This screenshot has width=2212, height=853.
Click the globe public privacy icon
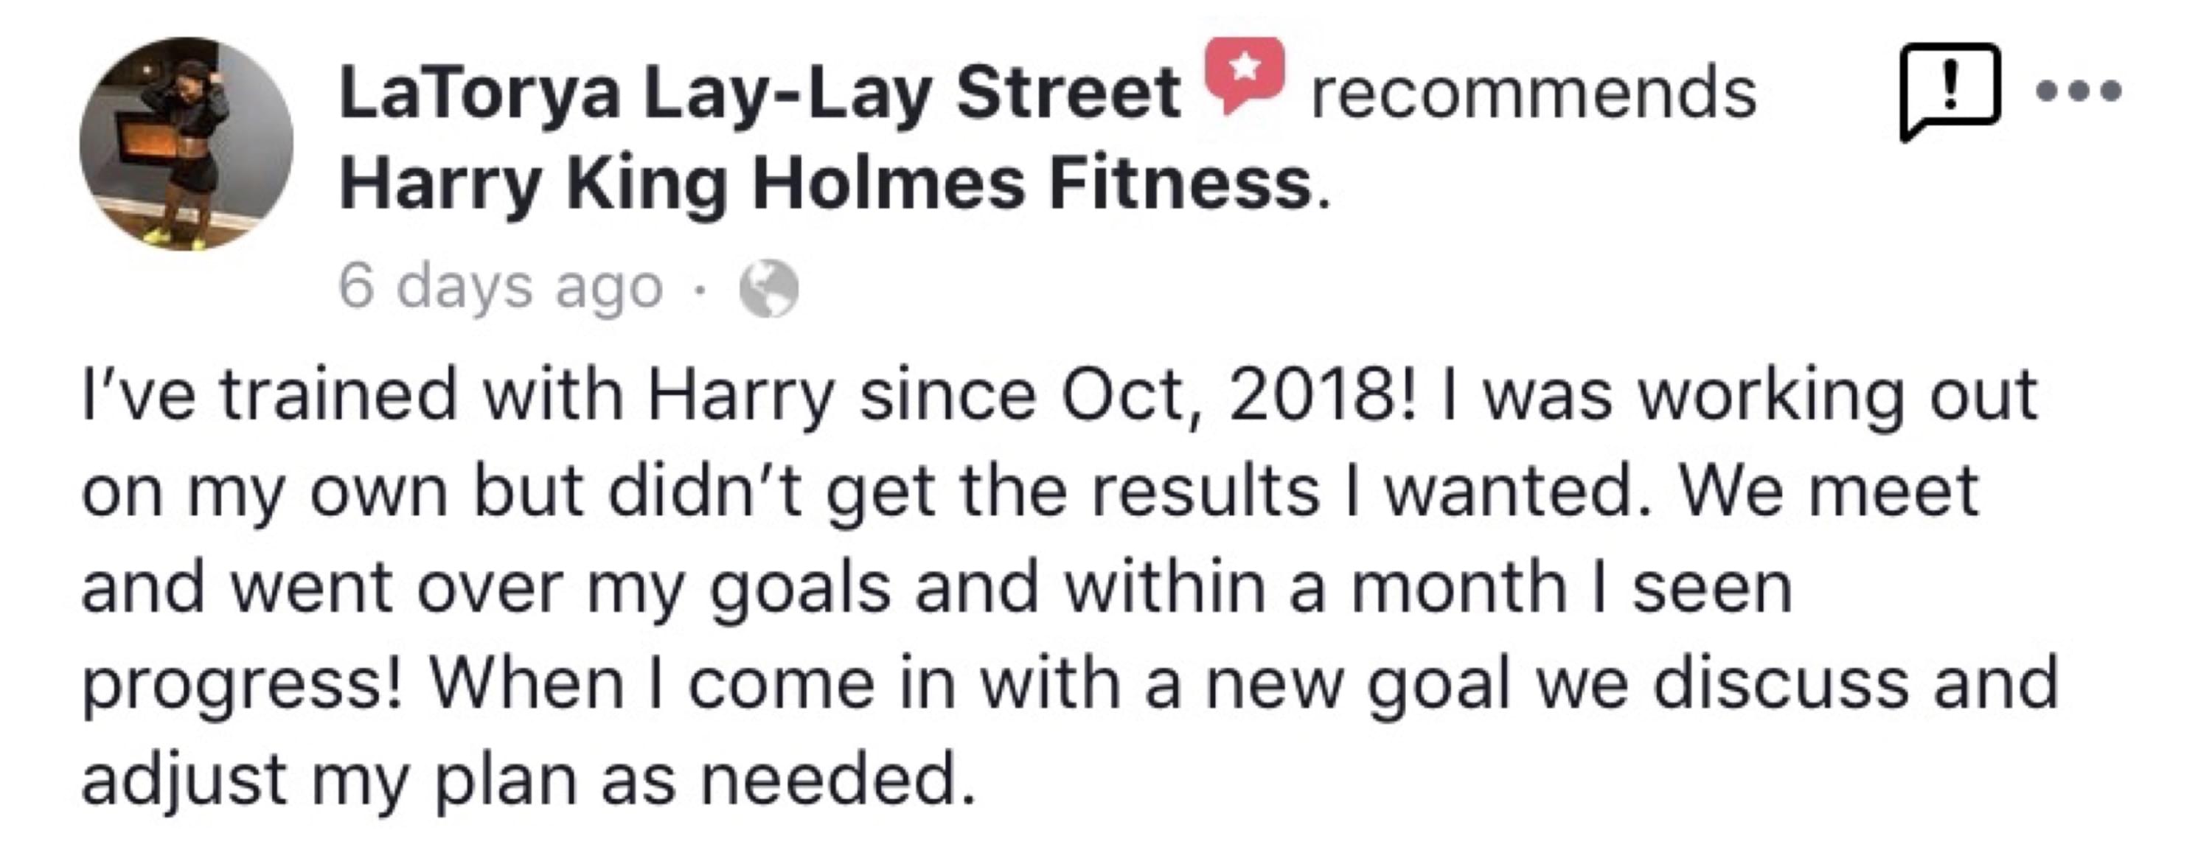[768, 288]
